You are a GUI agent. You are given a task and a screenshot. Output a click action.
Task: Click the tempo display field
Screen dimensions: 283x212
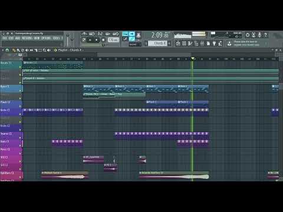pyautogui.click(x=113, y=40)
